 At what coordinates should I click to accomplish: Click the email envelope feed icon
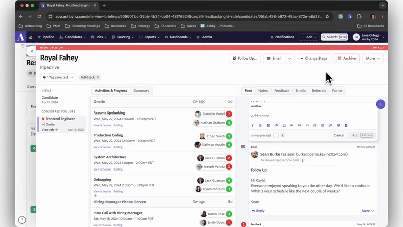point(243,147)
